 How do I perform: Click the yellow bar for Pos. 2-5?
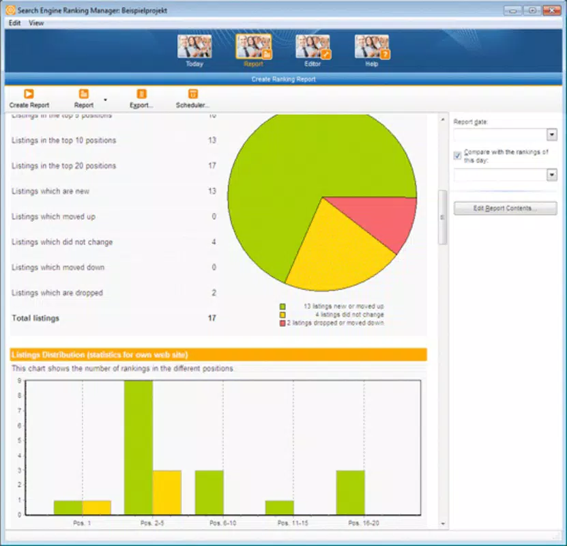(166, 493)
